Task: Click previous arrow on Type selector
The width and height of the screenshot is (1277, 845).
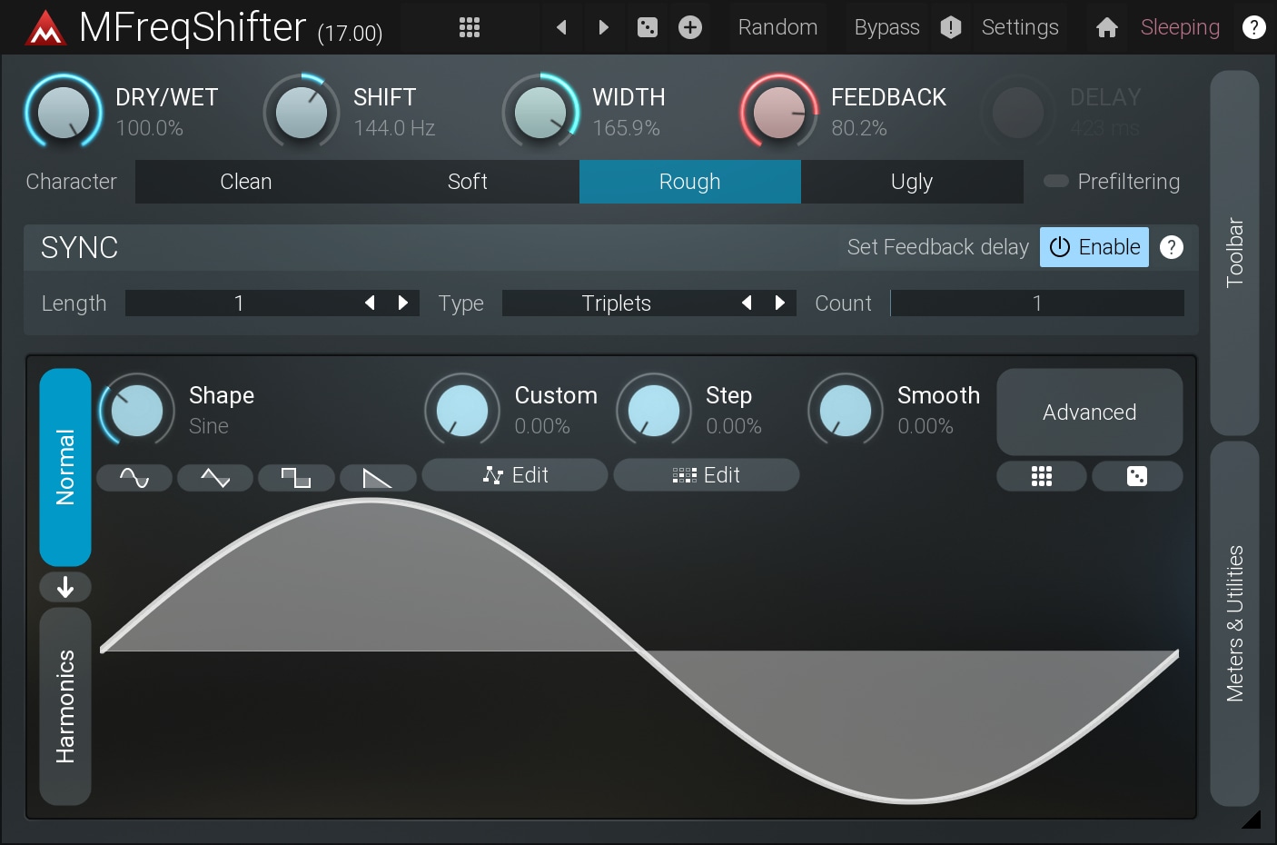Action: pos(747,303)
